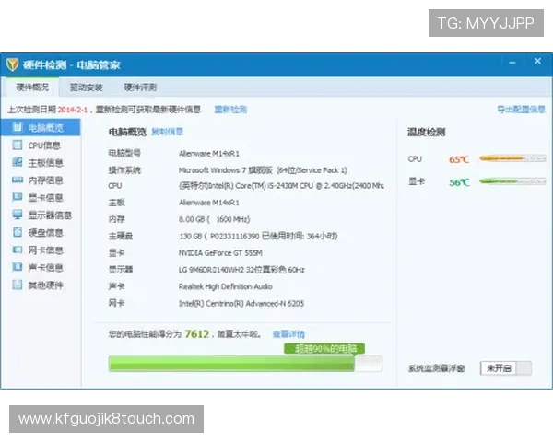
Task: Click the 2014-2-1 last detection date
Action: click(72, 110)
